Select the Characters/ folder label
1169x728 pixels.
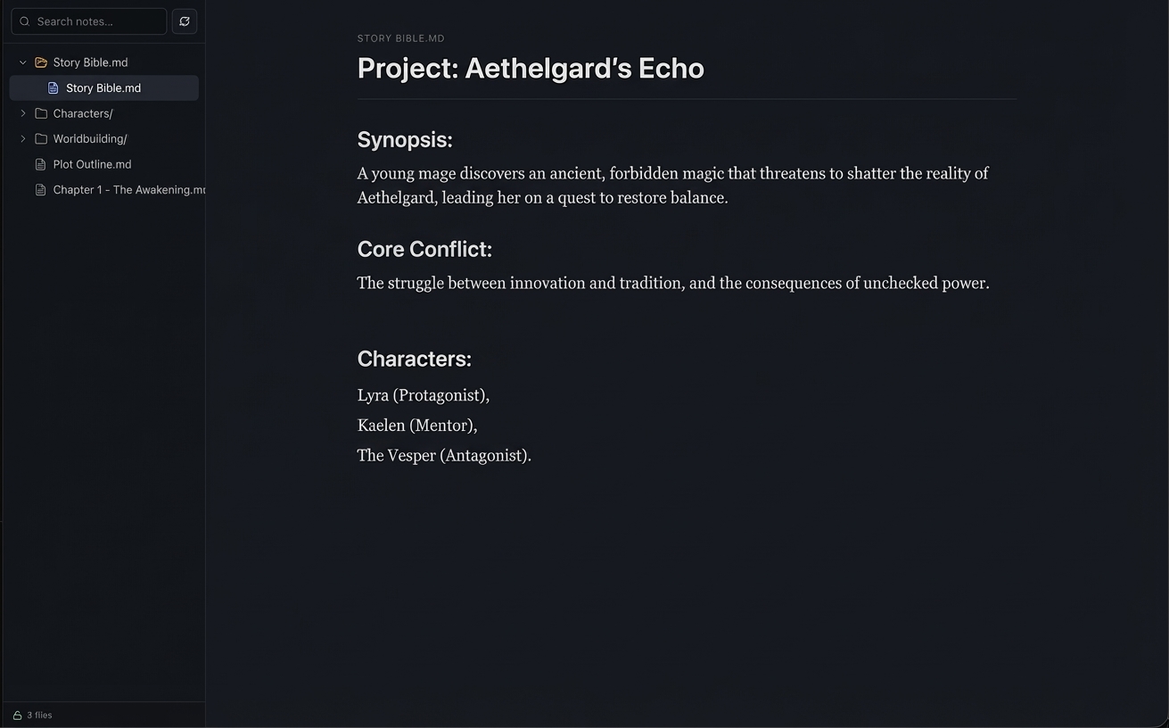(83, 113)
